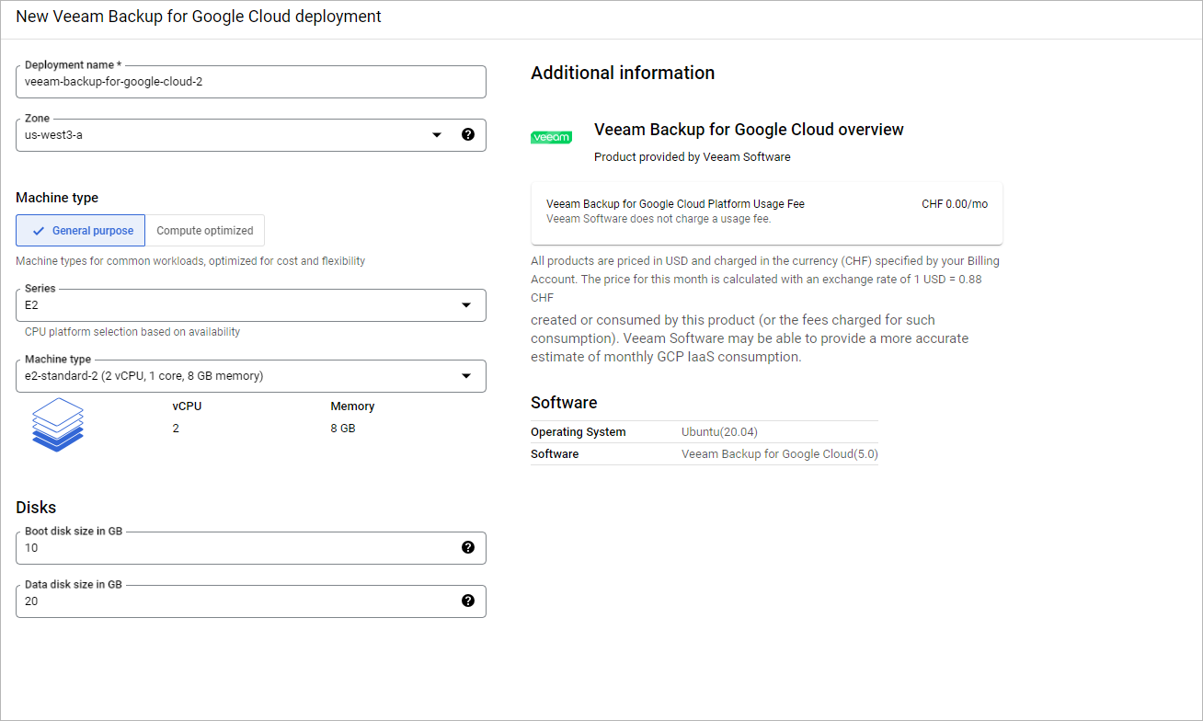Click the stacked layers machine icon
The image size is (1203, 721).
point(58,425)
